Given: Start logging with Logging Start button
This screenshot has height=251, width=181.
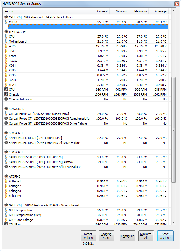Looking at the screenshot, I should pos(106,236).
